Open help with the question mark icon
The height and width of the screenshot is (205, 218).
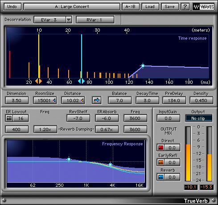pyautogui.click(x=185, y=7)
